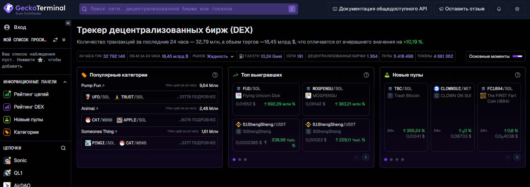
Task: Click the TRUST/SOL pair
Action: coord(129,97)
